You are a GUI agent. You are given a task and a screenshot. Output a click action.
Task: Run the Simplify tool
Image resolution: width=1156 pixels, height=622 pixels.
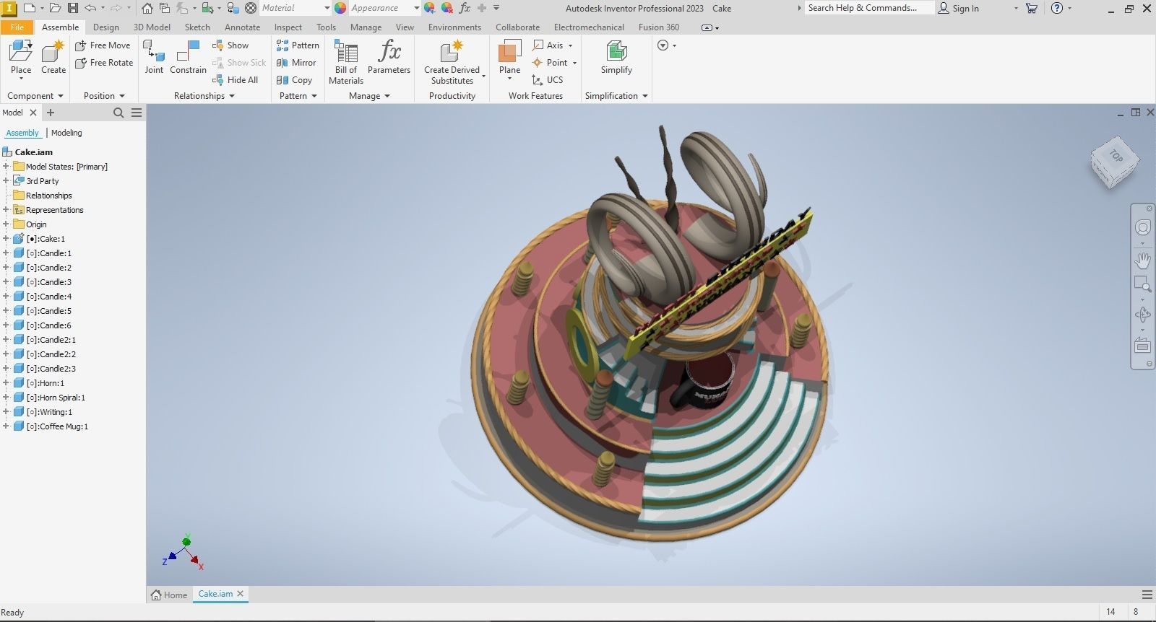point(616,58)
